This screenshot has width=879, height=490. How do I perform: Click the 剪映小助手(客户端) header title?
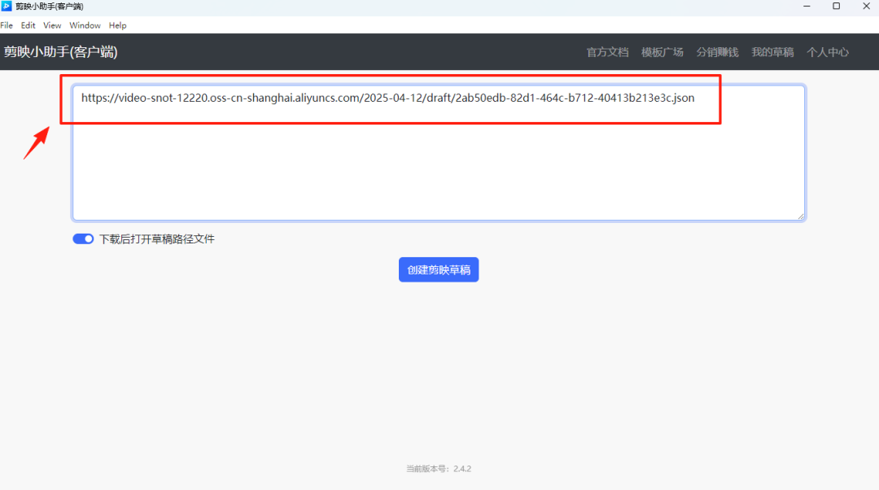[60, 52]
